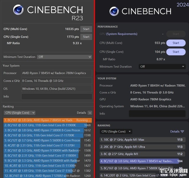Select the Intel Core i9-11900K ranking row
Image resolution: width=189 pixels, height=178 pixels.
[48, 125]
